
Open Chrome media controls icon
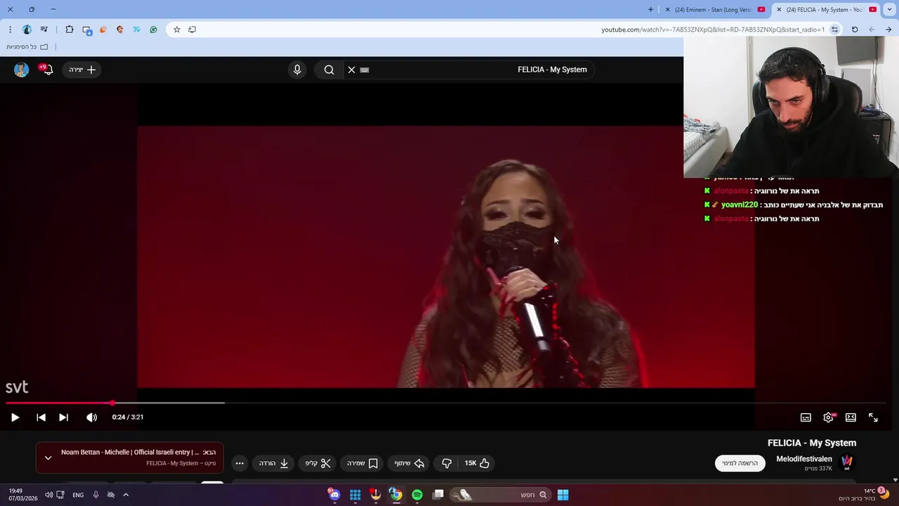tap(44, 30)
